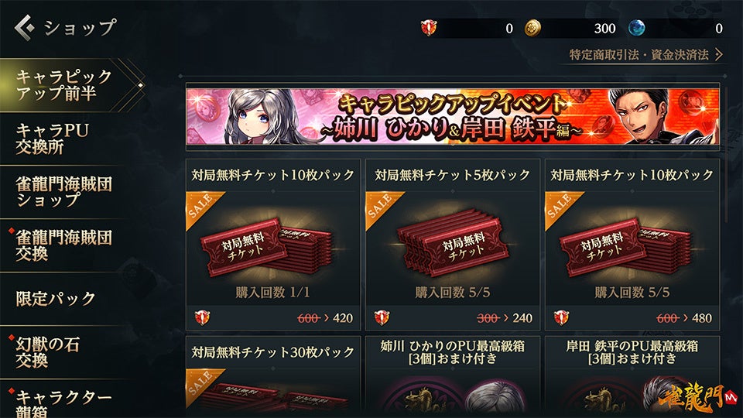Tap the red shield gem currency icon in the header
Screen dimensions: 743x418
429,28
